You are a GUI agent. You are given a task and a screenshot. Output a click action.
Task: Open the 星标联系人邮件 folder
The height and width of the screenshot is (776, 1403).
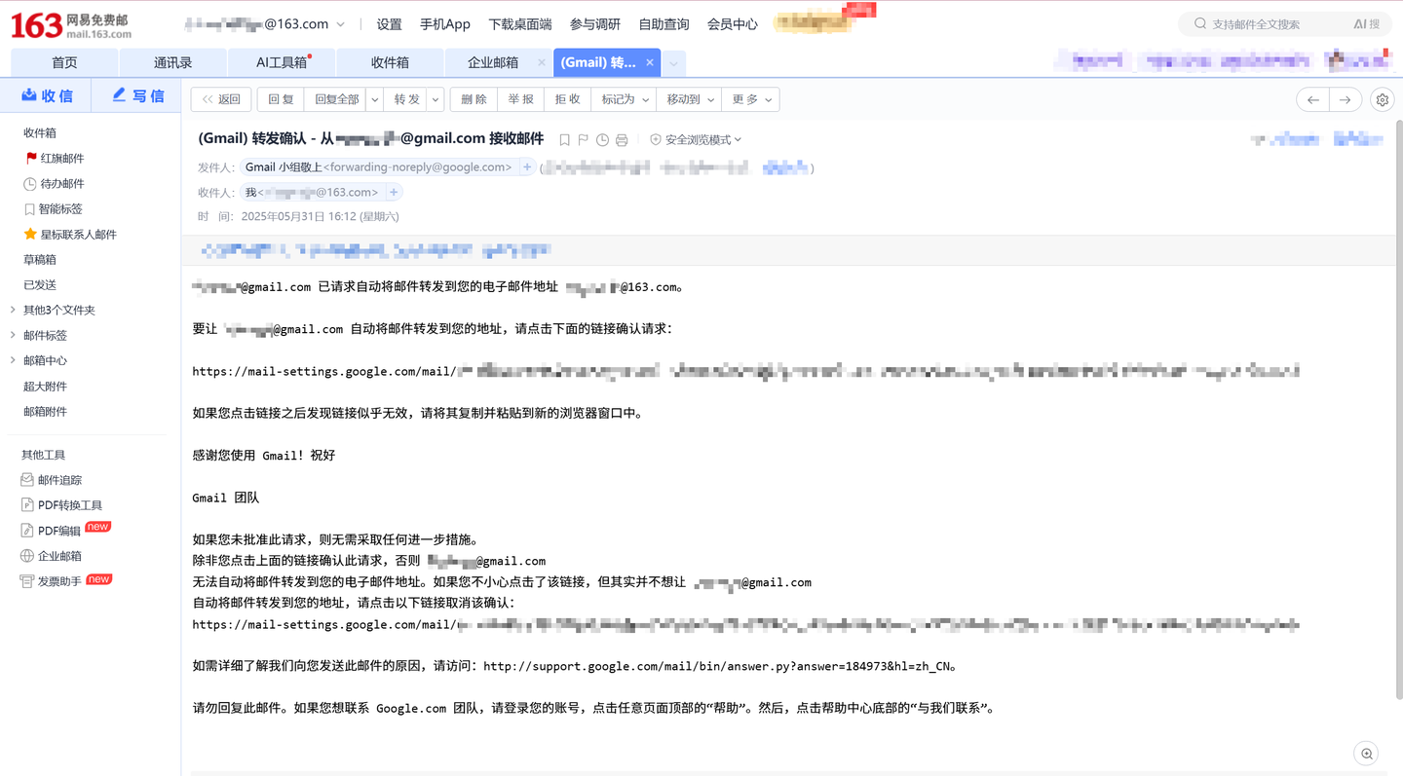coord(70,235)
